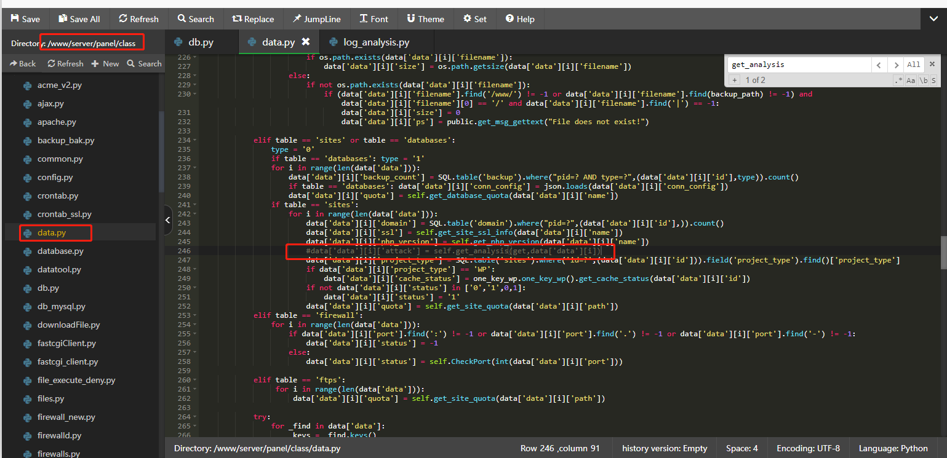Click the get_analysis search input field

point(799,65)
